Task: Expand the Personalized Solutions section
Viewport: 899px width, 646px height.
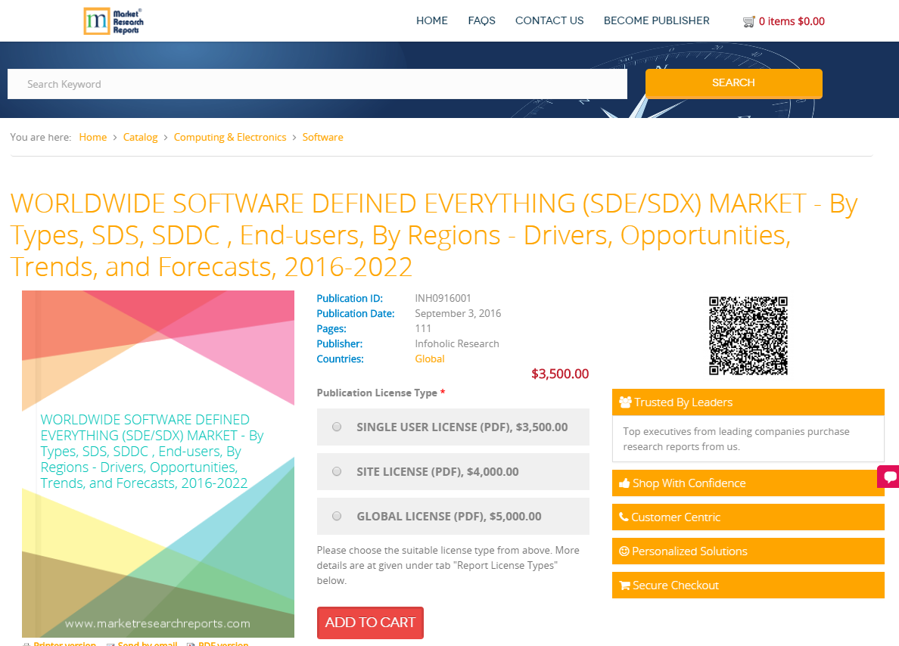Action: point(748,551)
